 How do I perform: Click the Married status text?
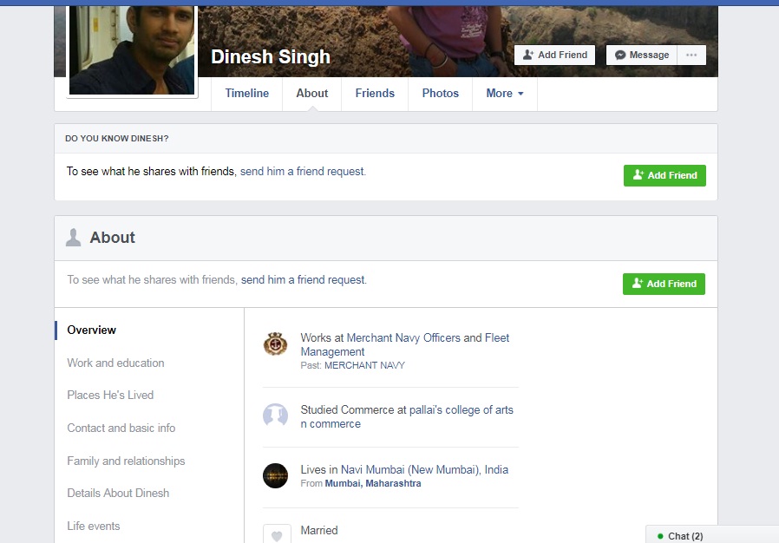[319, 530]
